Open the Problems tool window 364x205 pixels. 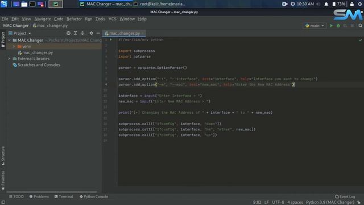tap(39, 196)
